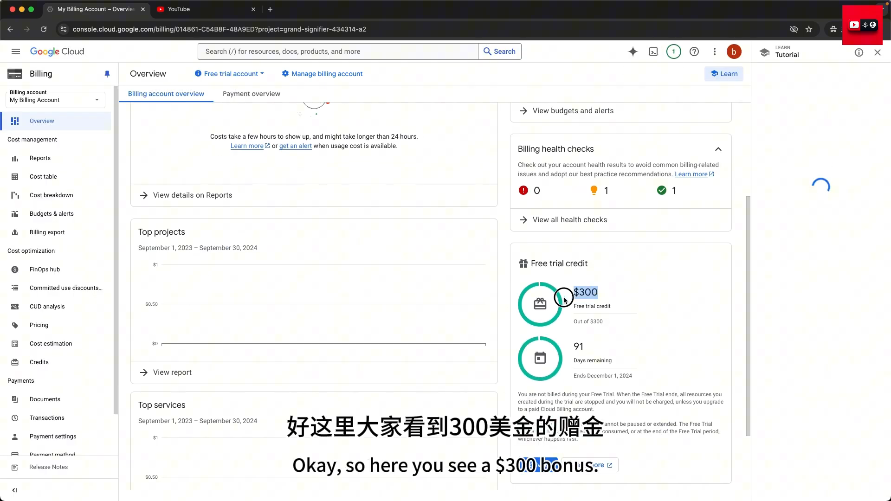Close the YouTube browser tab

click(253, 9)
